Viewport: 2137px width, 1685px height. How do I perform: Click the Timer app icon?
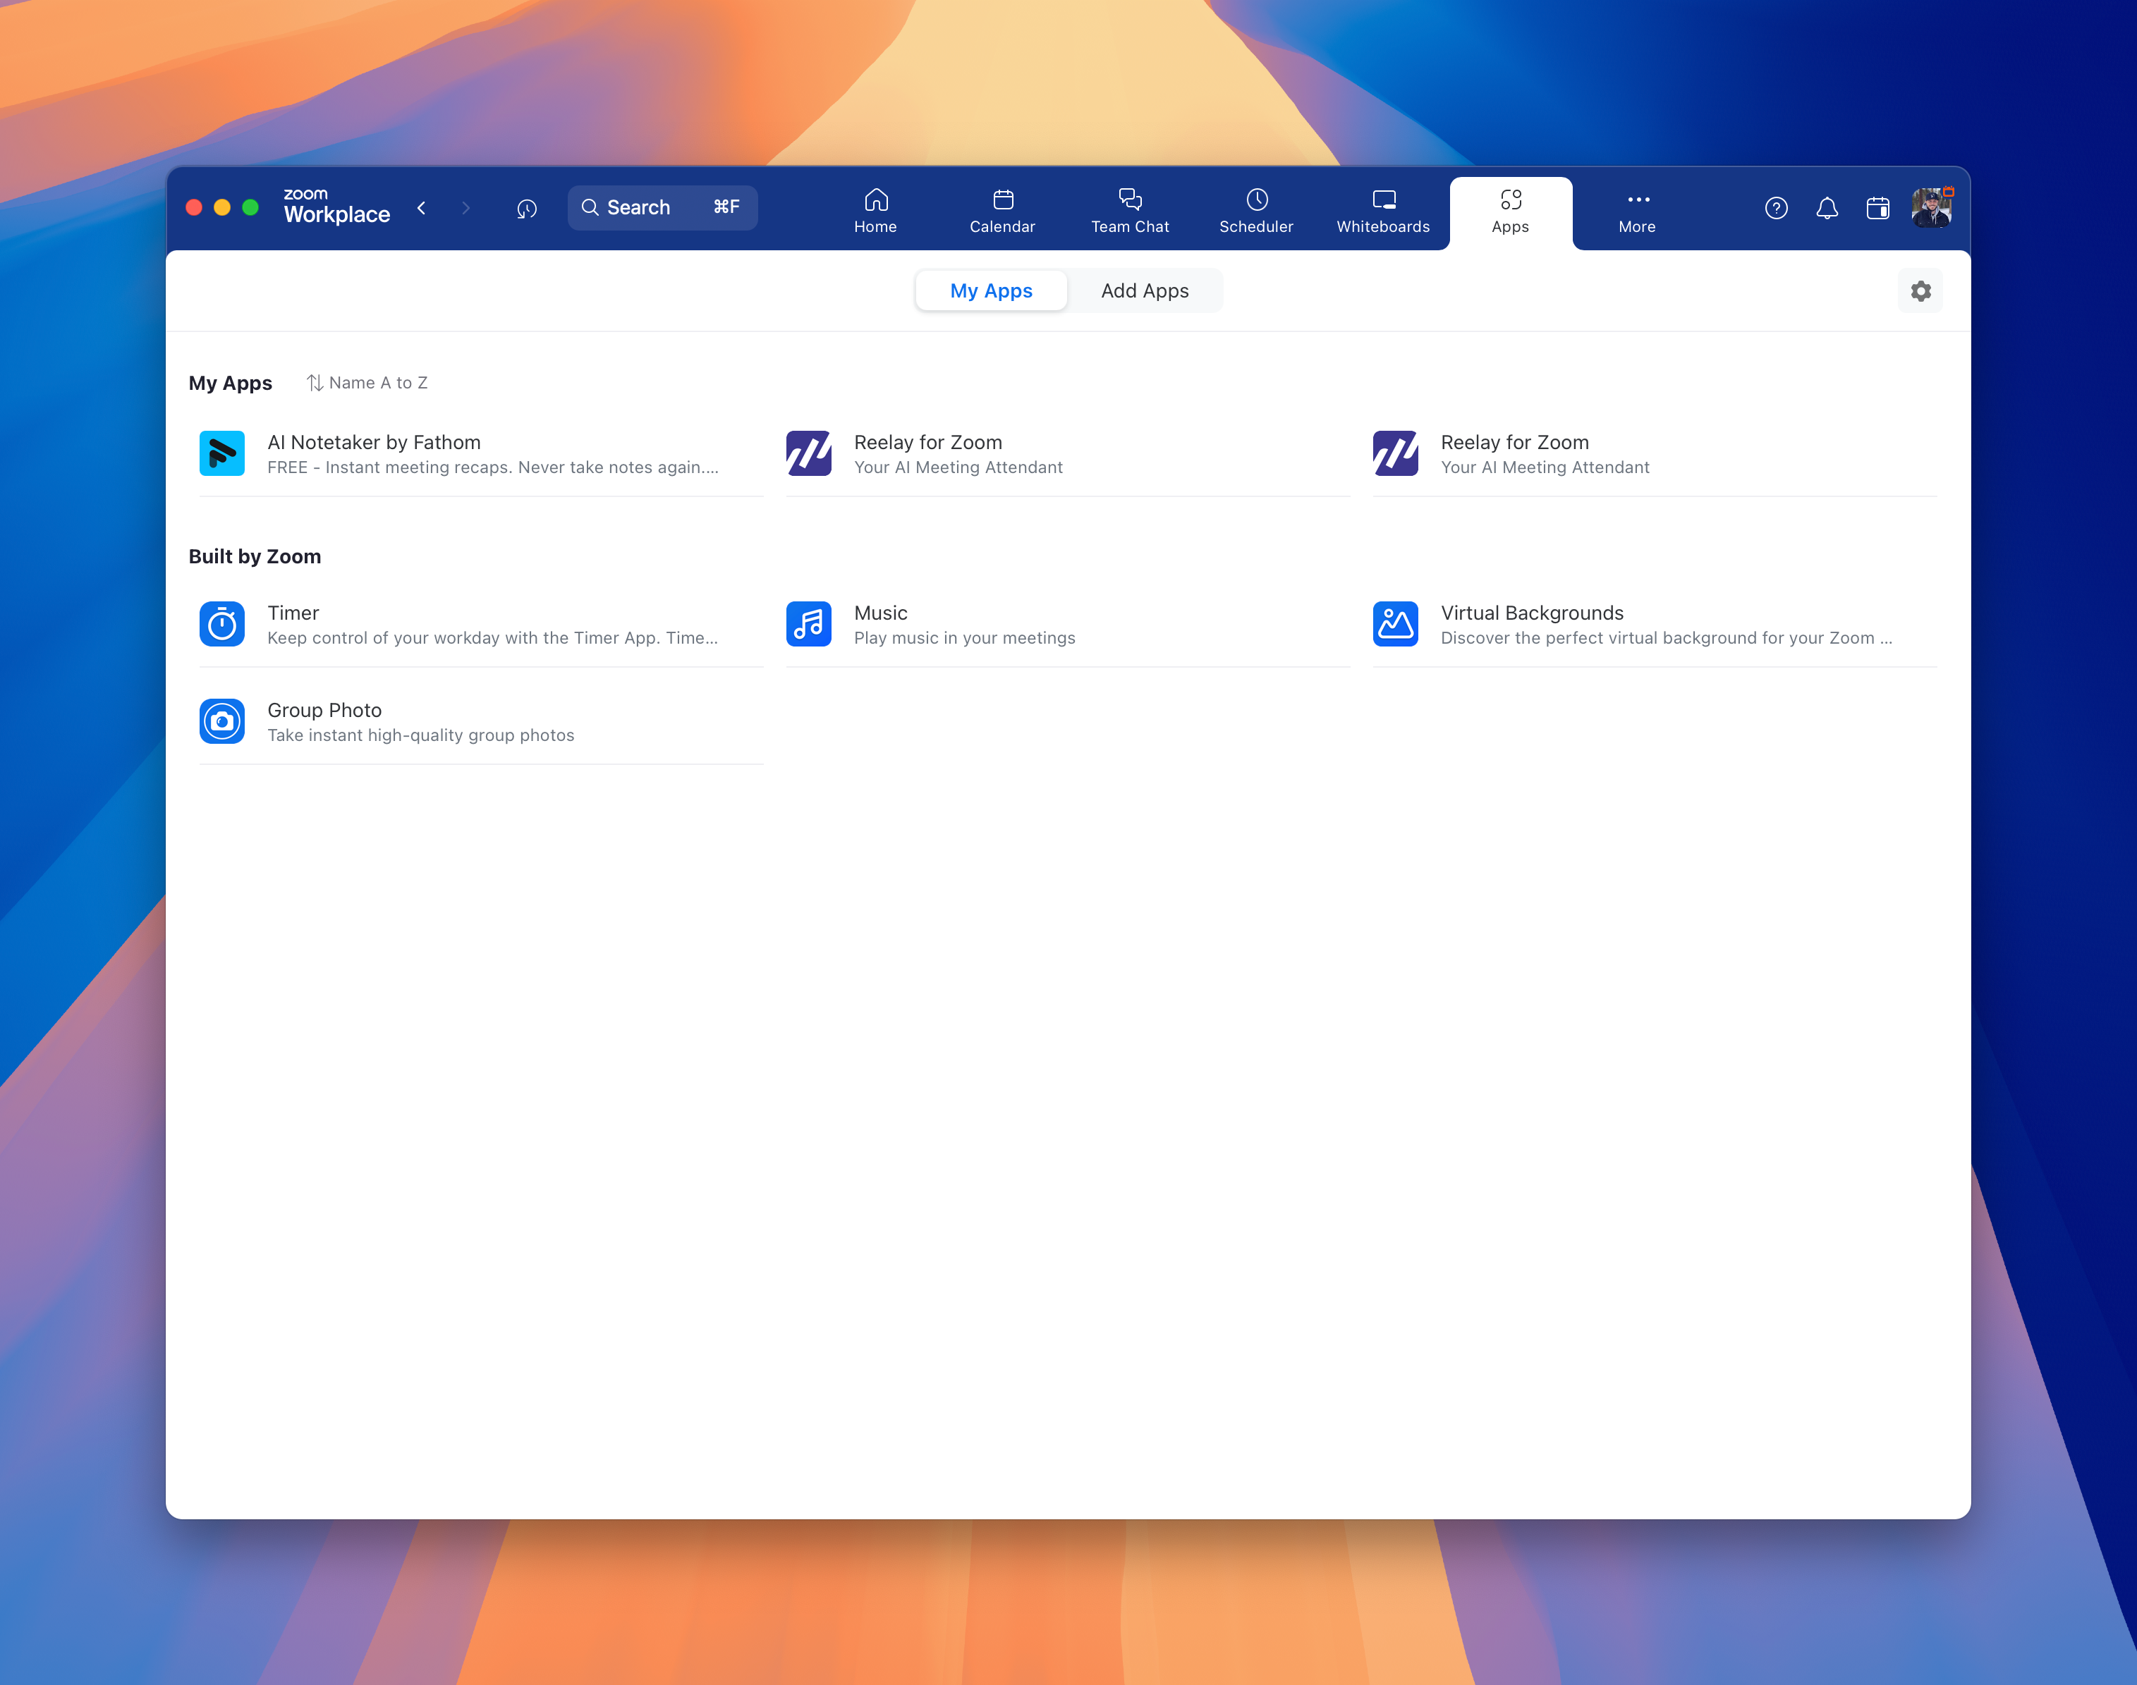(x=222, y=625)
